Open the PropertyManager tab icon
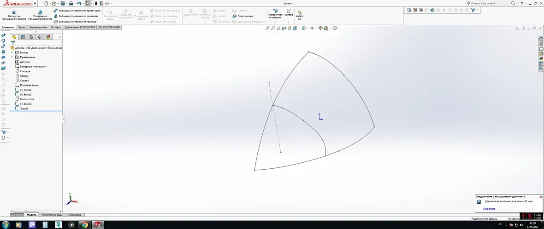Image resolution: width=544 pixels, height=229 pixels. click(x=23, y=37)
